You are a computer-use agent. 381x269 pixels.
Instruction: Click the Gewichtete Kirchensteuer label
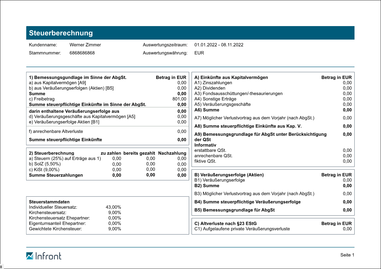pyautogui.click(x=55, y=229)
